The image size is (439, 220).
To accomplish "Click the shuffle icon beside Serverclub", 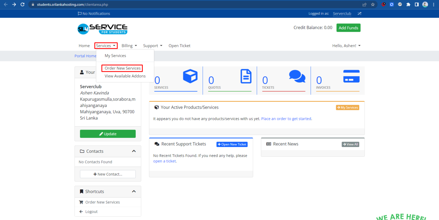I will (x=359, y=13).
